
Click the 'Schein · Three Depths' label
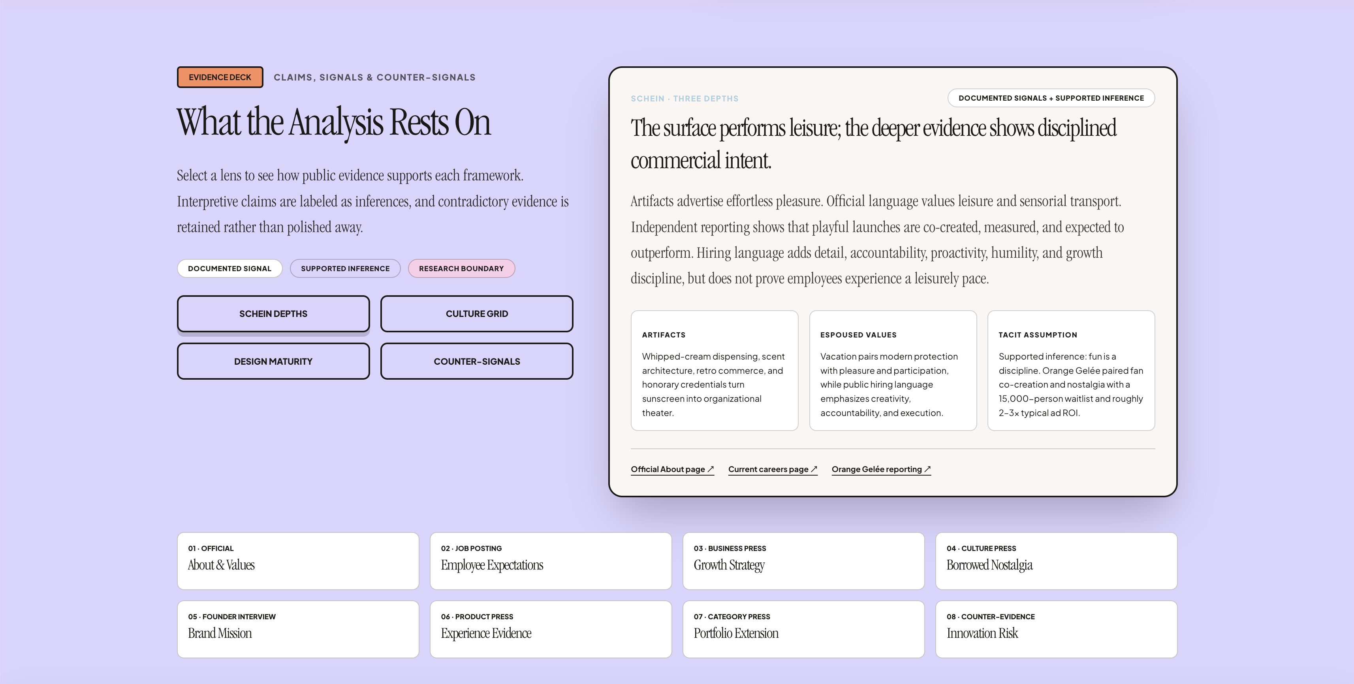pos(685,98)
